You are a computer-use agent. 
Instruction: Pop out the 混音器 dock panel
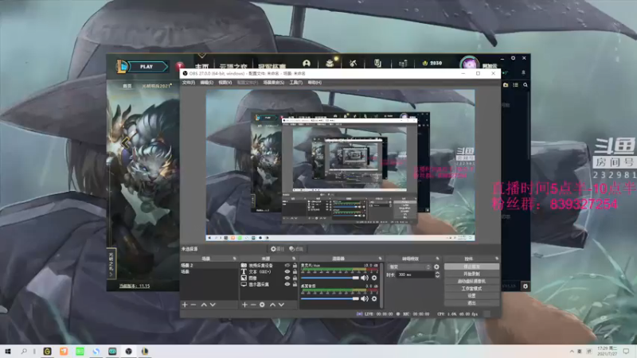tap(381, 259)
